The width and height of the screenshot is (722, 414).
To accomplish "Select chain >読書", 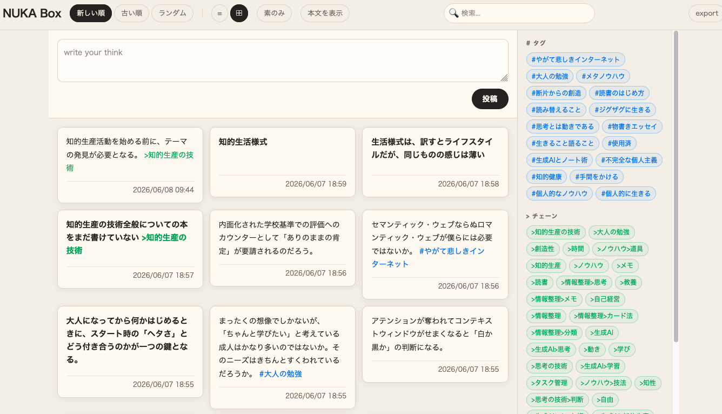I will pyautogui.click(x=539, y=283).
